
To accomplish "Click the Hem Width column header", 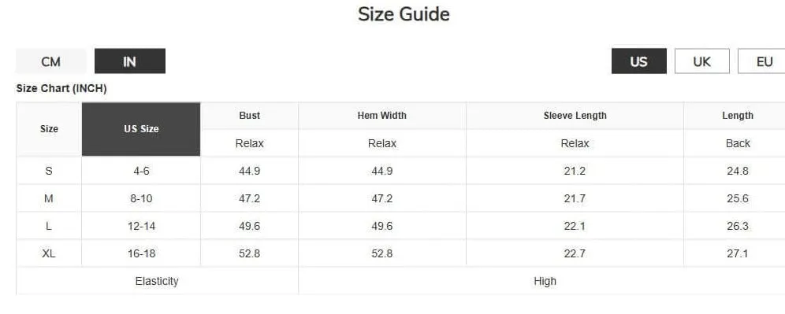I will tap(382, 116).
